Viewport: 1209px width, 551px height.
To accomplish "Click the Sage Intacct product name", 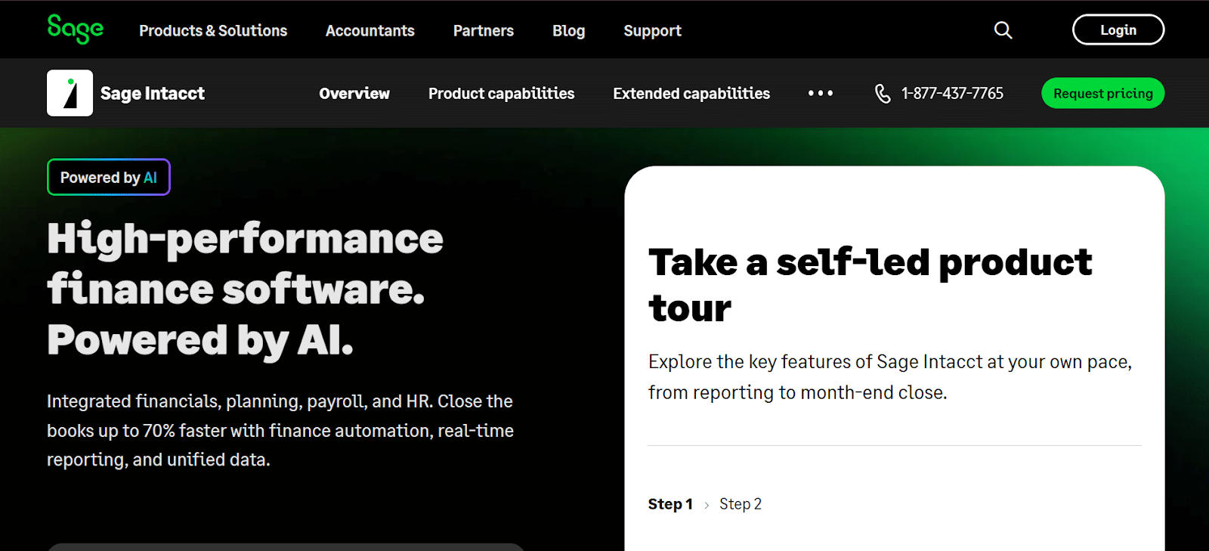I will pyautogui.click(x=153, y=94).
